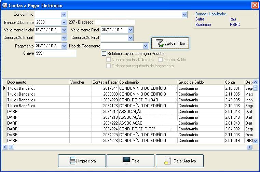Select the HSBC bank link
This screenshot has height=172, width=260.
point(235,25)
